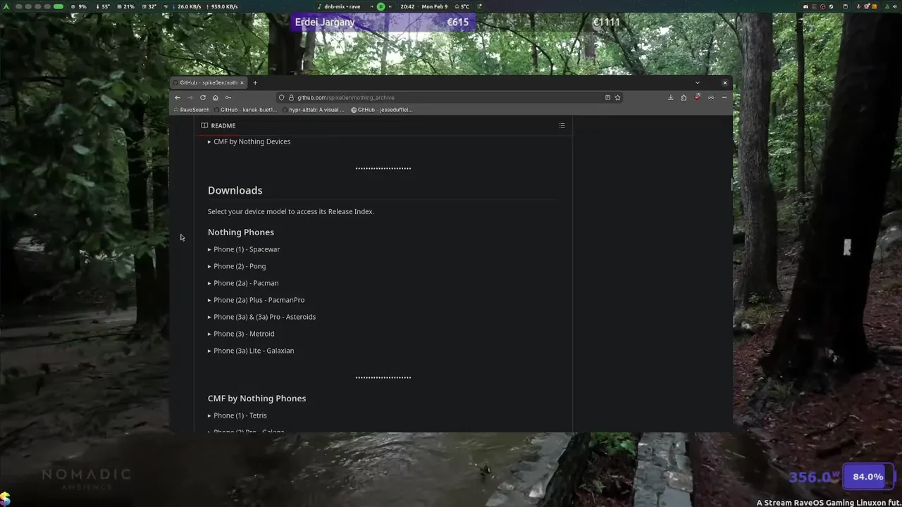Click the 26.0 KB/s download speed

[x=187, y=6]
